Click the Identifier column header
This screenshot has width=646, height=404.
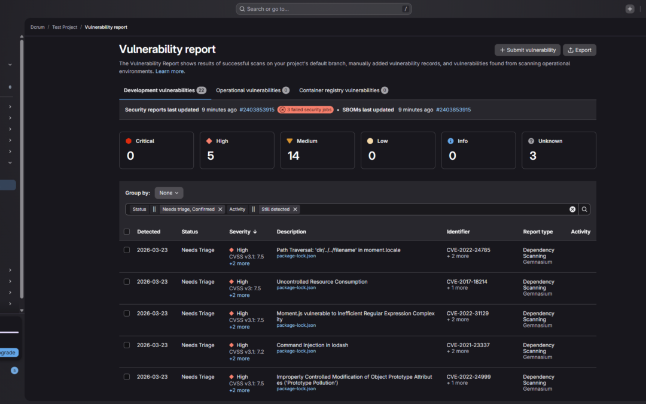(458, 232)
